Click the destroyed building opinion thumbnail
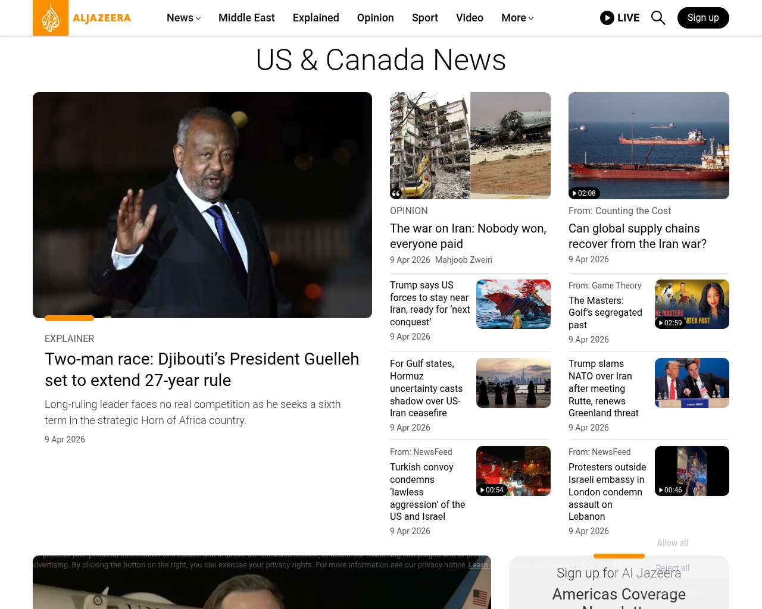 (470, 146)
